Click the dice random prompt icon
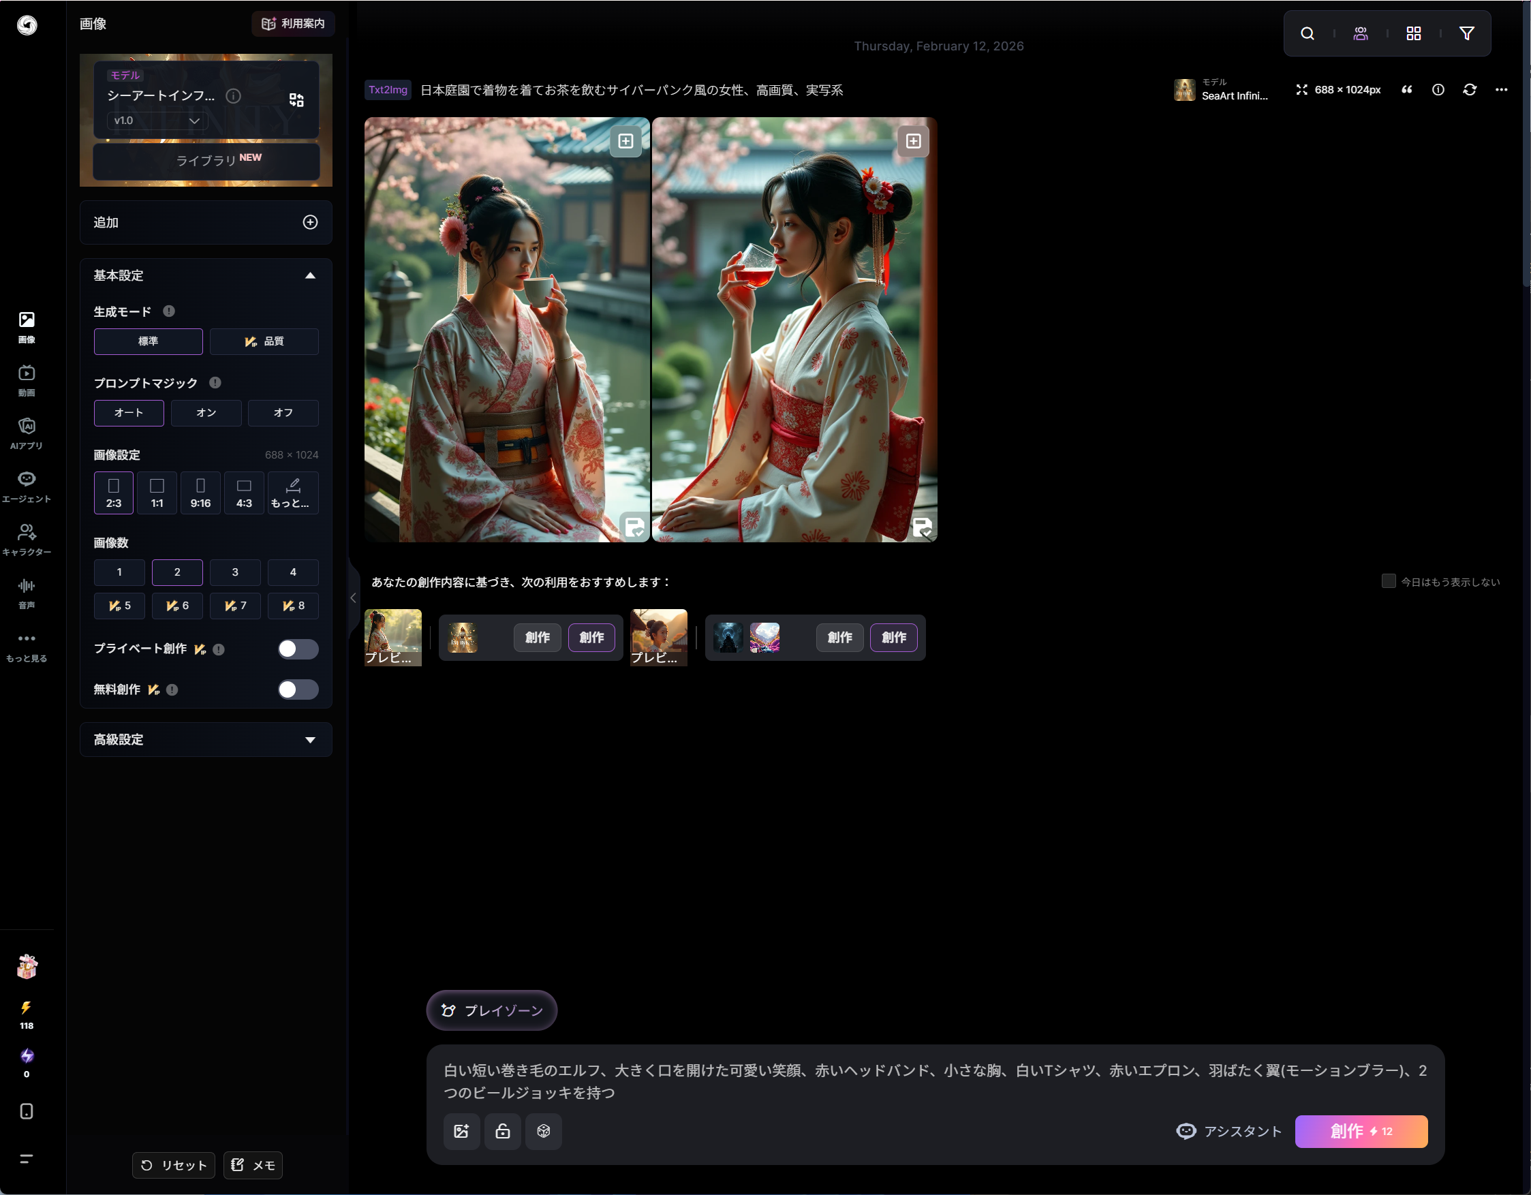Viewport: 1531px width, 1195px height. click(x=543, y=1130)
